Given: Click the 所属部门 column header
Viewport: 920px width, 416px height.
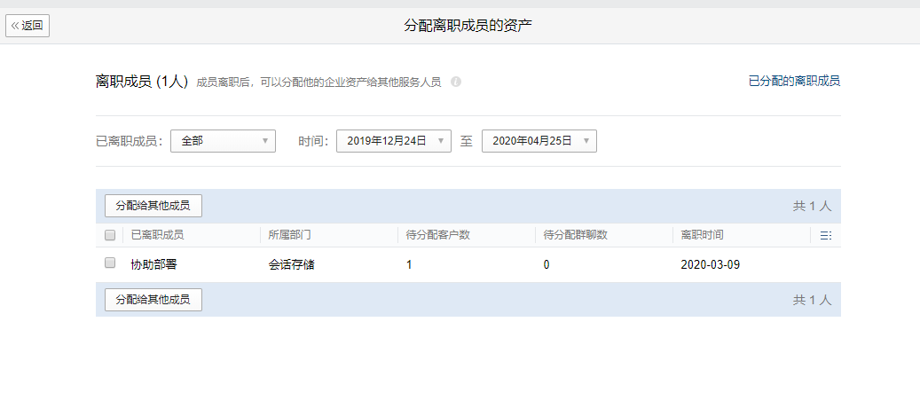Looking at the screenshot, I should coord(290,235).
